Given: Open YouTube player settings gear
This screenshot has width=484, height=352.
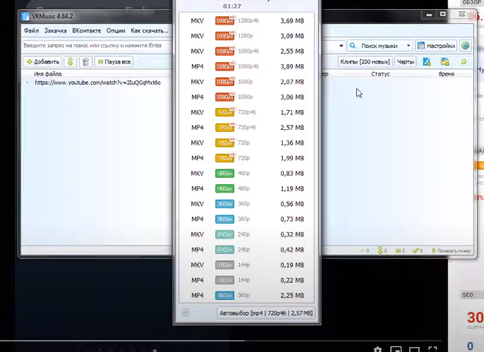Looking at the screenshot, I should [378, 349].
